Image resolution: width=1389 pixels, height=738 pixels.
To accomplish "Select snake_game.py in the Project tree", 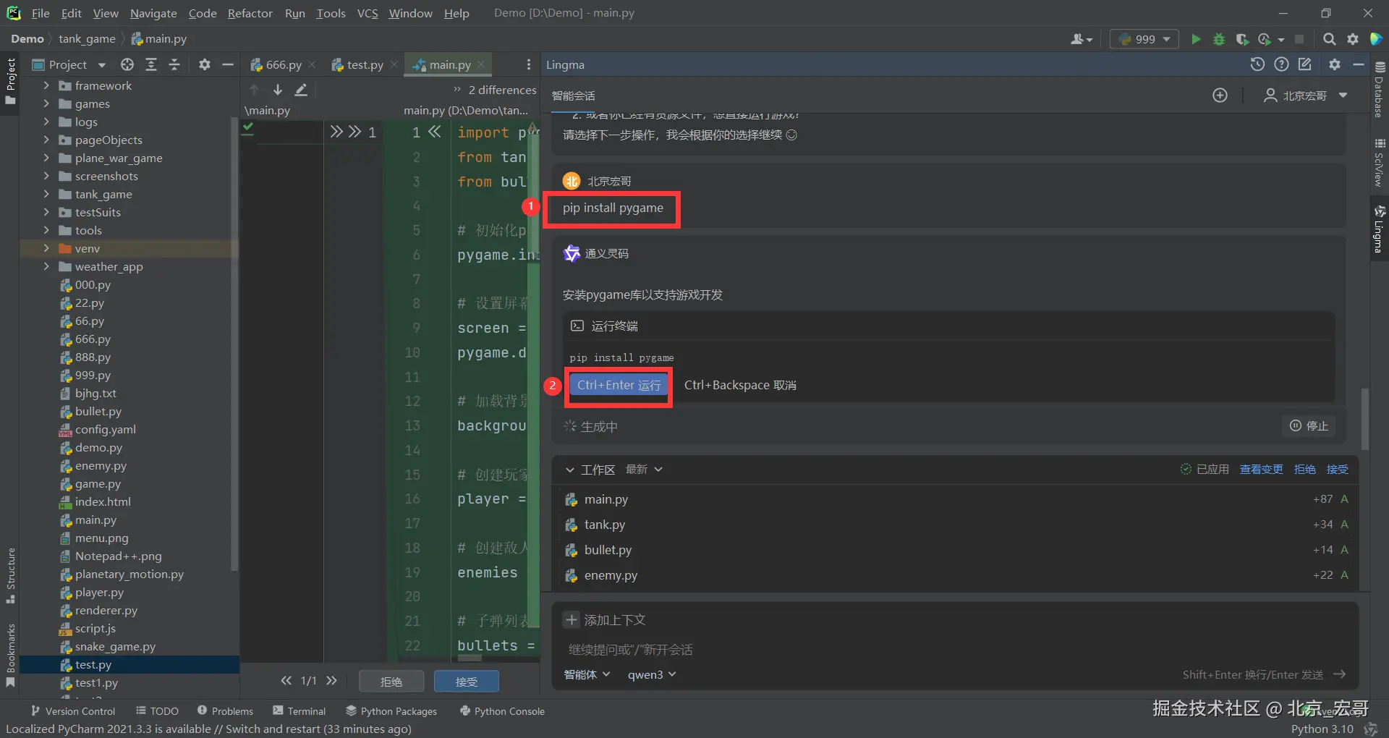I will [x=115, y=646].
